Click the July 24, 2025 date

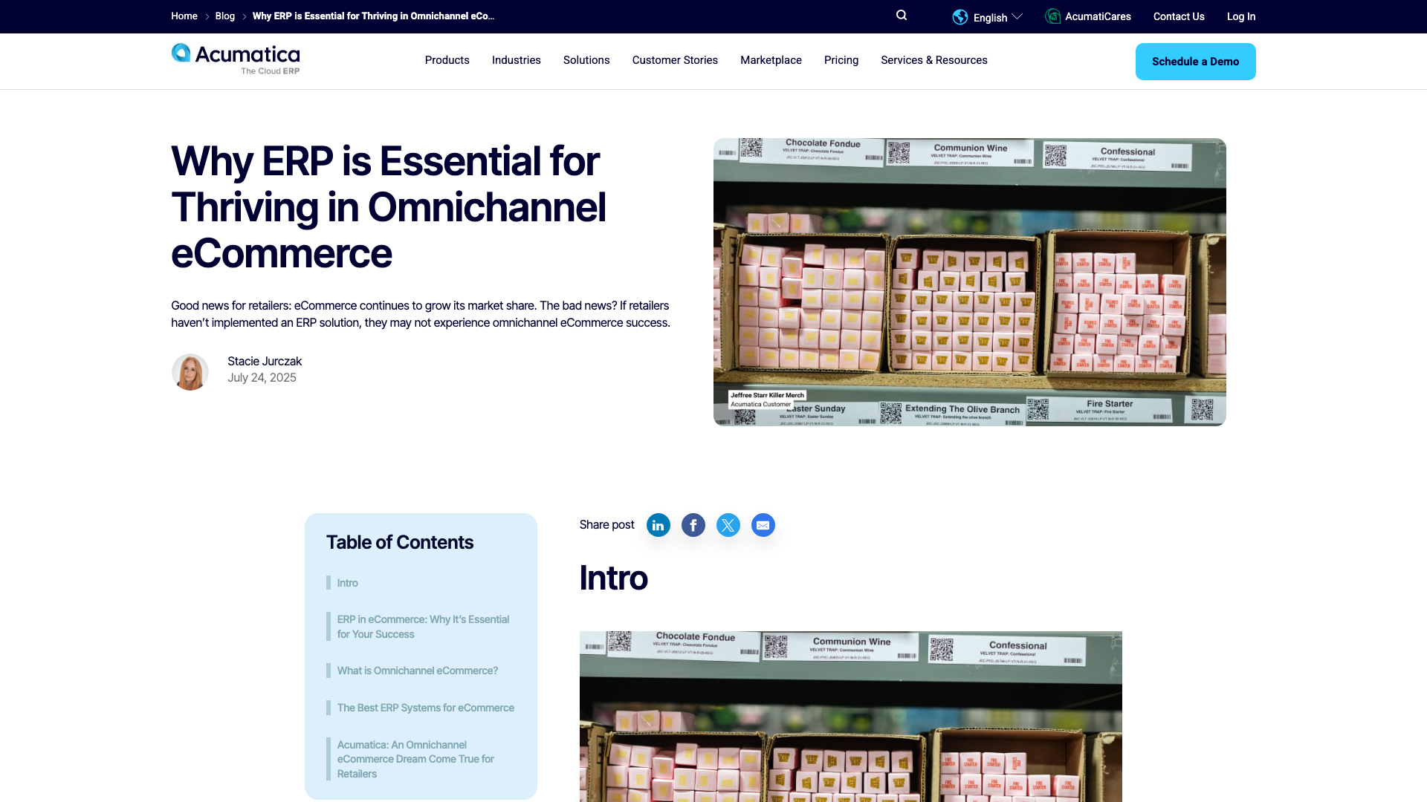(262, 377)
